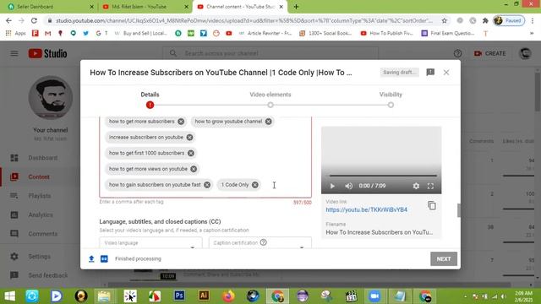The height and width of the screenshot is (304, 541).
Task: Play the video preview
Action: coord(332,186)
